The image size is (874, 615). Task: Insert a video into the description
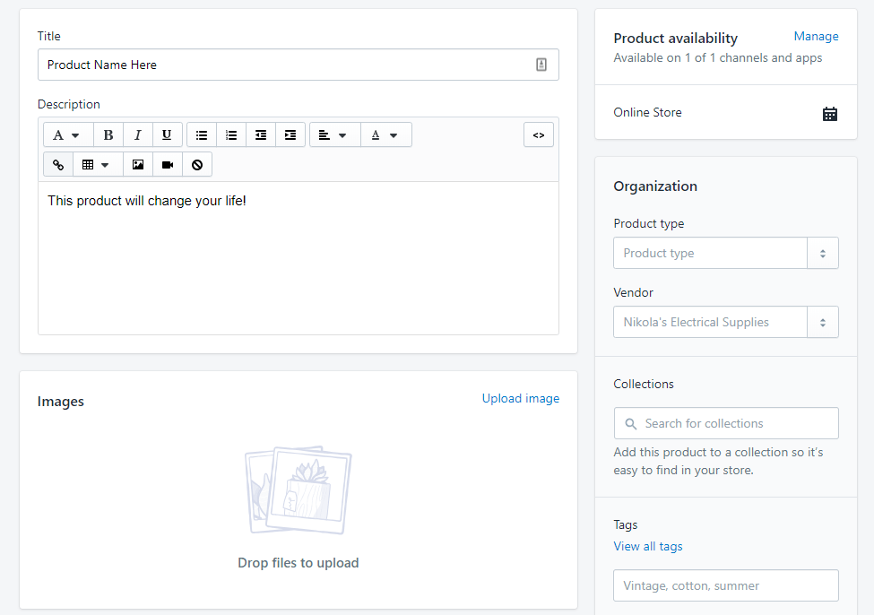(168, 164)
